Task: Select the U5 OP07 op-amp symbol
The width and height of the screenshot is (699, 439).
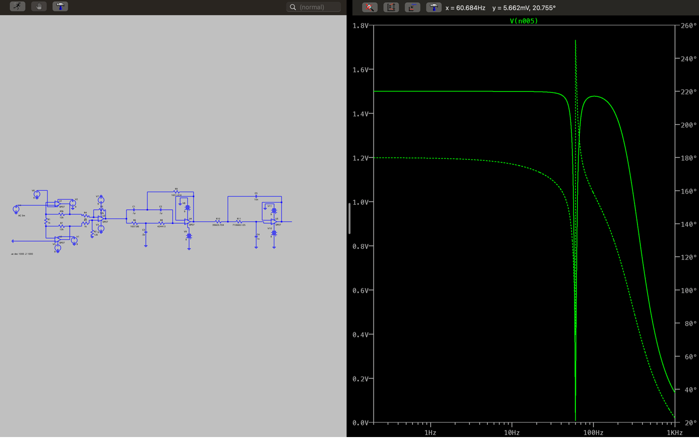Action: click(x=274, y=222)
